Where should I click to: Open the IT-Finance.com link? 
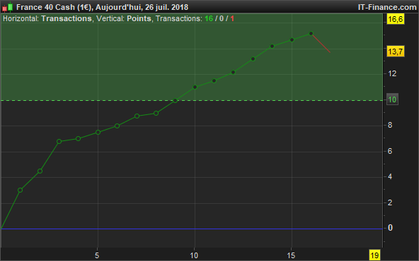point(387,7)
